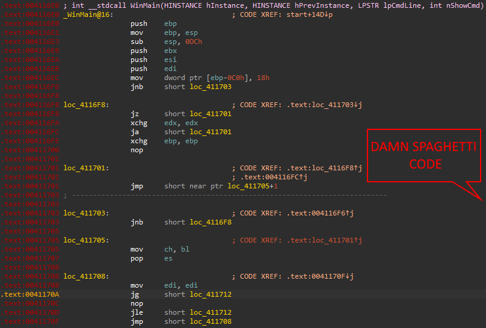Follow loc_411712 operand of the jle instruction
Viewport: 486px width, 328px height.
point(211,312)
